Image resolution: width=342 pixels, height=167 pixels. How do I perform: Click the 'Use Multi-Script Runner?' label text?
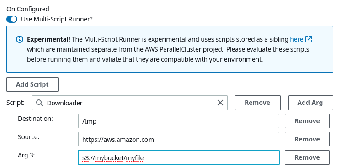(x=57, y=19)
